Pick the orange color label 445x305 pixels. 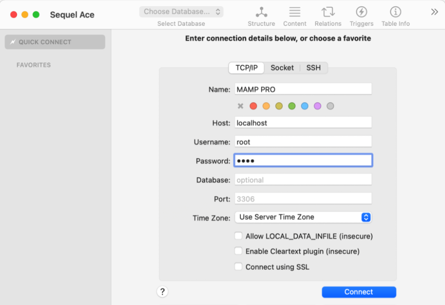[x=266, y=106]
